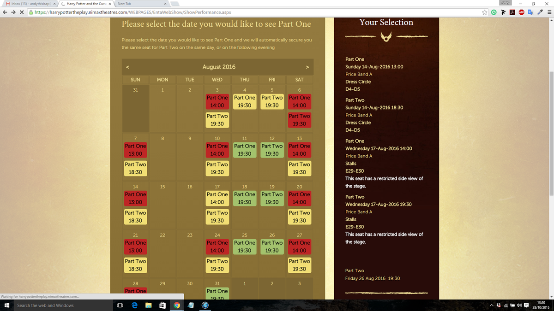
Task: Click the taskbar clock showing 13:20
Action: pyautogui.click(x=542, y=305)
